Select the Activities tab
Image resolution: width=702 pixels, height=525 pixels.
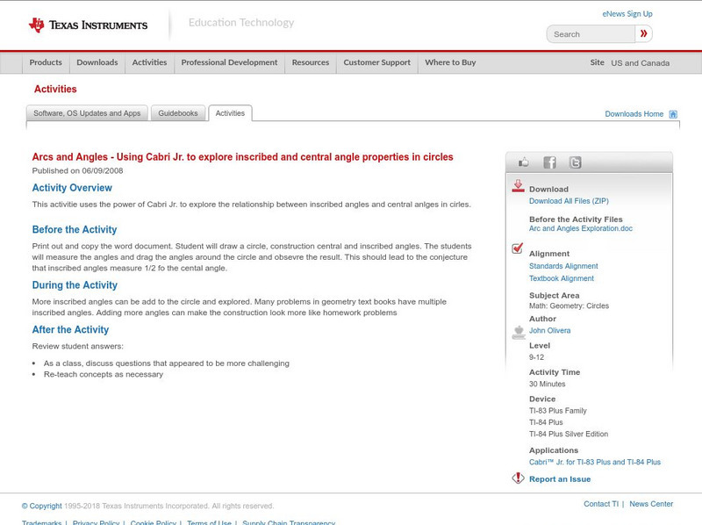230,113
